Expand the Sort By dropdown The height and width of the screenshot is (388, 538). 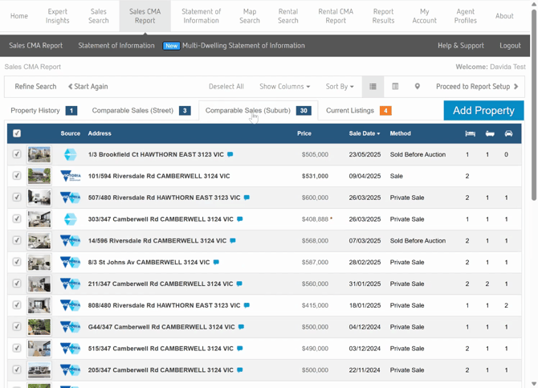[339, 87]
